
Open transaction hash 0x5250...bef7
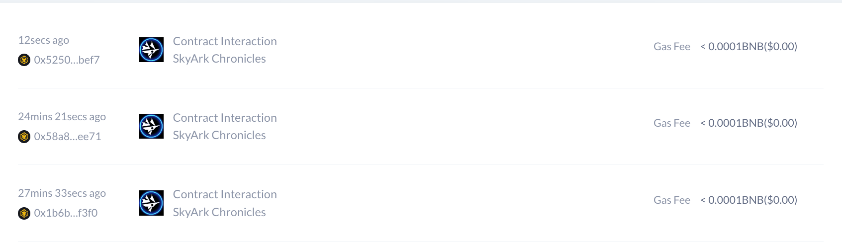pyautogui.click(x=67, y=60)
